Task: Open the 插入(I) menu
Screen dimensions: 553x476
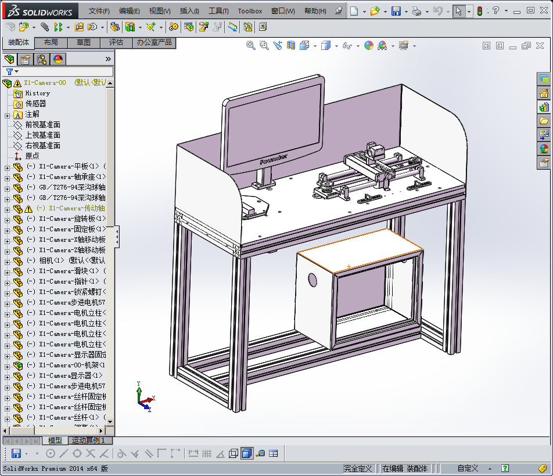Action: [189, 11]
